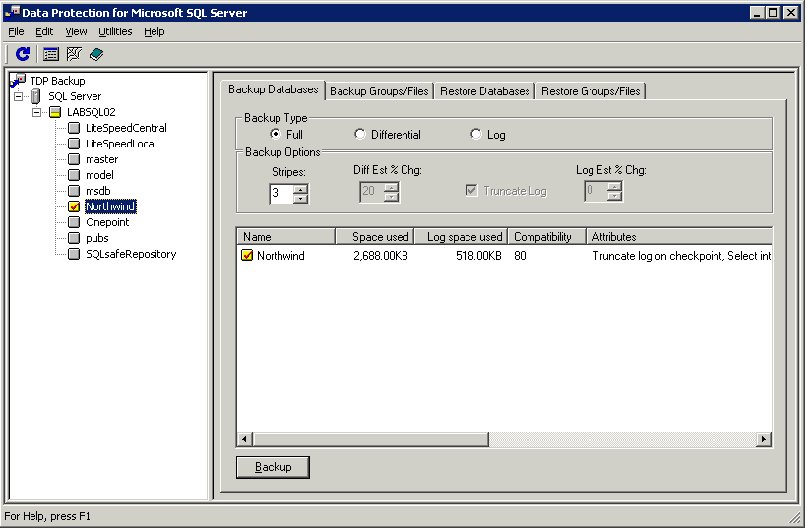Image resolution: width=807 pixels, height=528 pixels.
Task: Check the LiteSpeedLocal database box
Action: coord(74,144)
